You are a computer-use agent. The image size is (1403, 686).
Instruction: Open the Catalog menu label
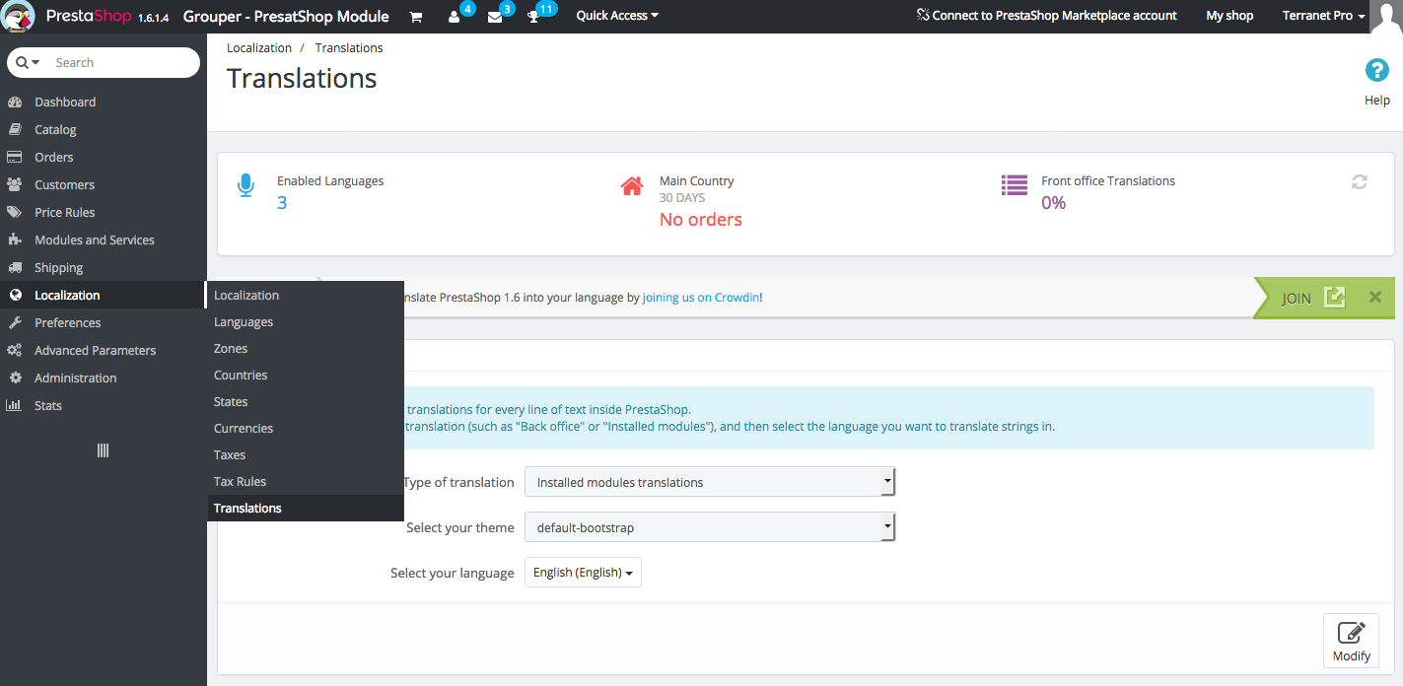pyautogui.click(x=55, y=130)
